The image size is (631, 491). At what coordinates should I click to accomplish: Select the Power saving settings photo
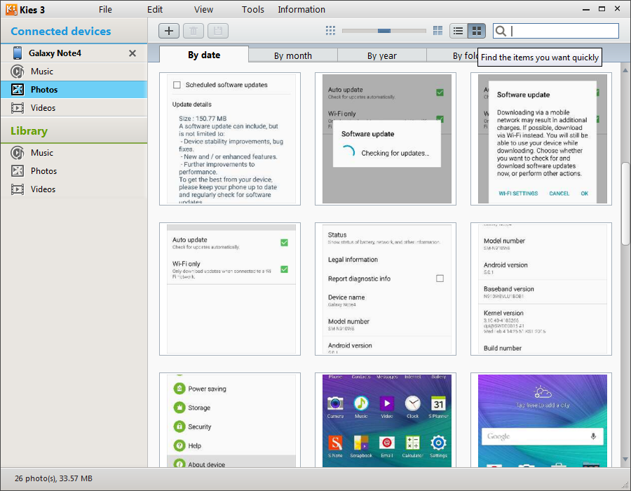click(x=230, y=419)
